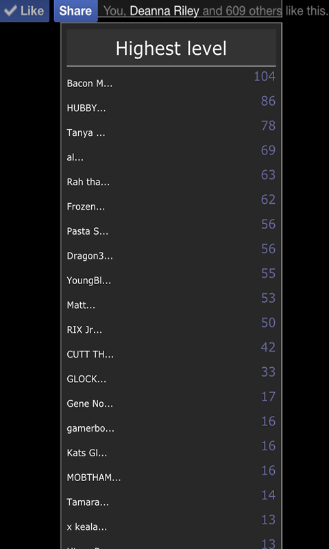Click the Pasta S... player row

click(x=171, y=228)
